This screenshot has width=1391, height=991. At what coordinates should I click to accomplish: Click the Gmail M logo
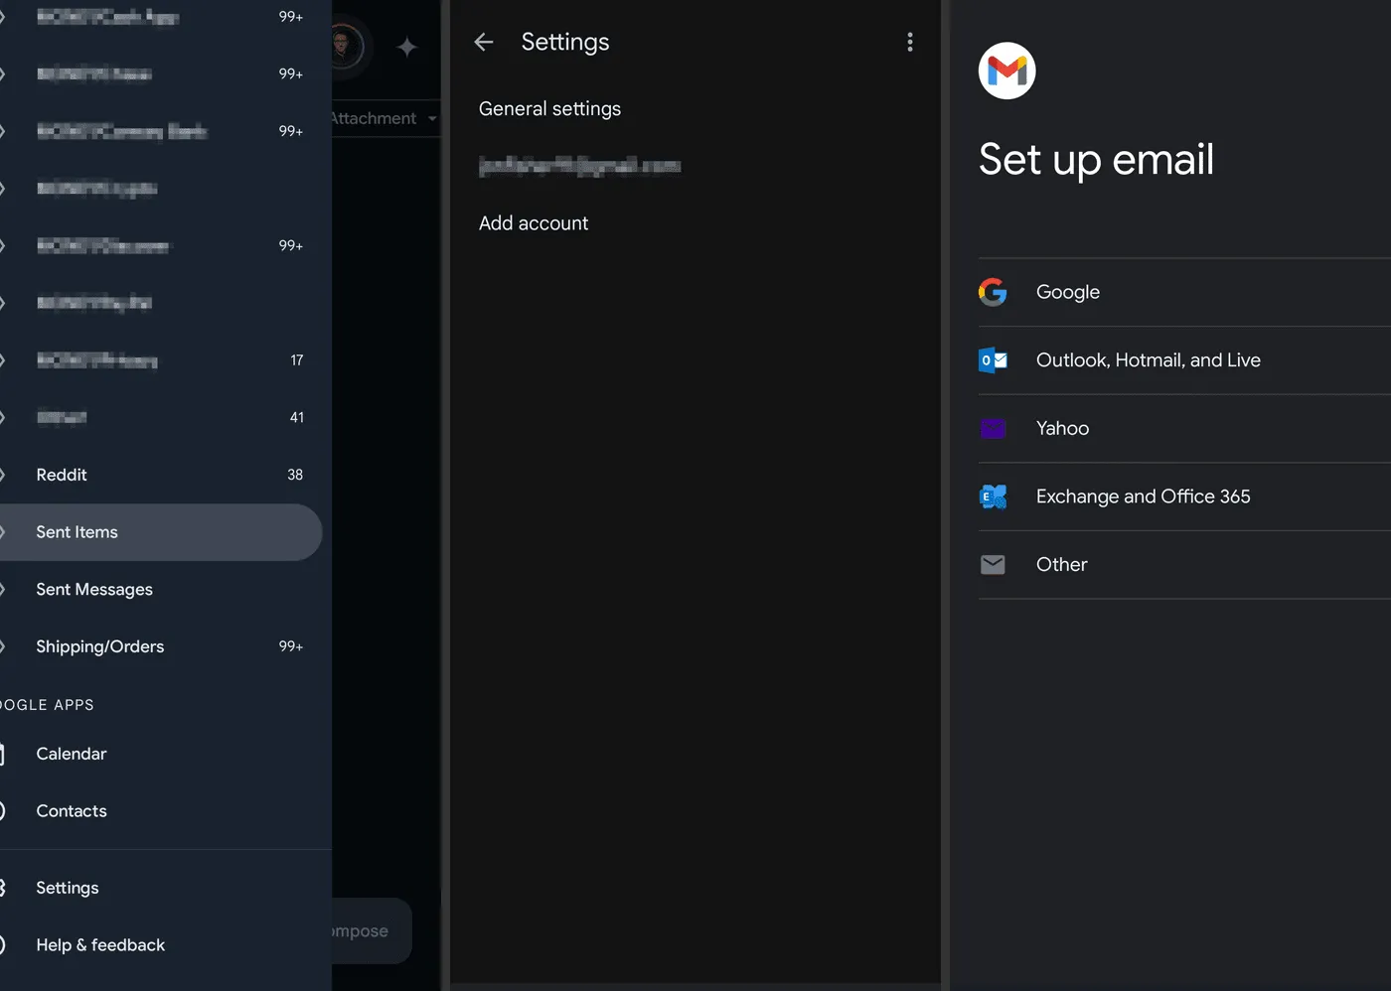pyautogui.click(x=1006, y=71)
